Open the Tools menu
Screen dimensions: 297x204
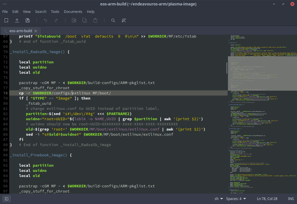(55, 12)
